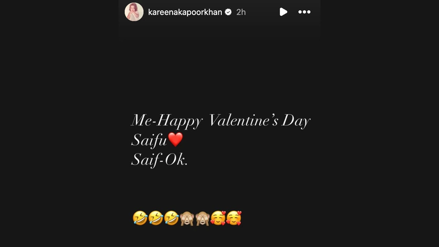Screen dimensions: 439x247
Task: Click the word Day in the story
Action: (x=296, y=121)
